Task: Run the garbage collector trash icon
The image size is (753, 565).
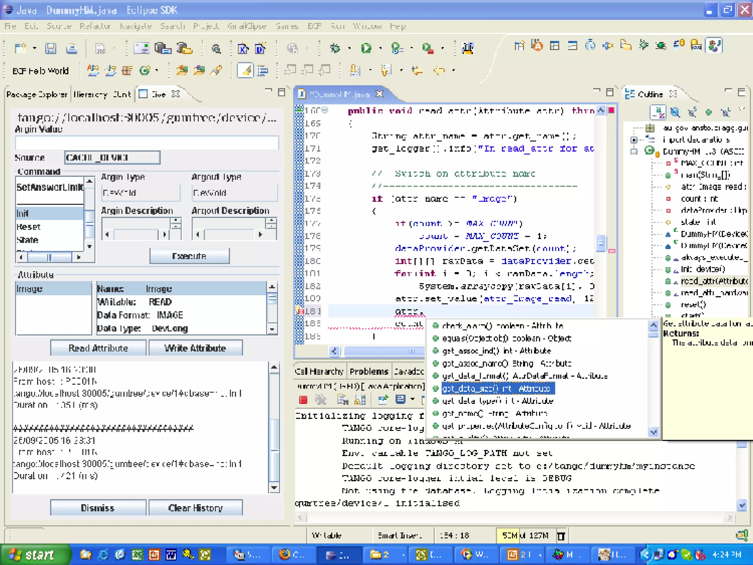Action: click(x=561, y=536)
